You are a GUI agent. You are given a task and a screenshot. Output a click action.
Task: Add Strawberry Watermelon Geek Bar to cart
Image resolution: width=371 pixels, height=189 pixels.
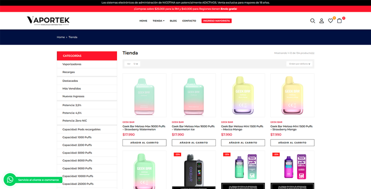pos(144,143)
